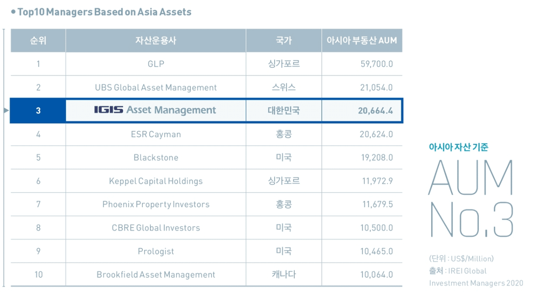Click the highlighted rank 3 cell
The height and width of the screenshot is (296, 536).
[38, 110]
